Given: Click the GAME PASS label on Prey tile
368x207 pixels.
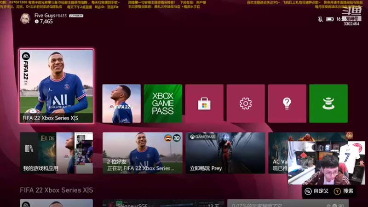Looking at the screenshot, I should tap(202, 137).
